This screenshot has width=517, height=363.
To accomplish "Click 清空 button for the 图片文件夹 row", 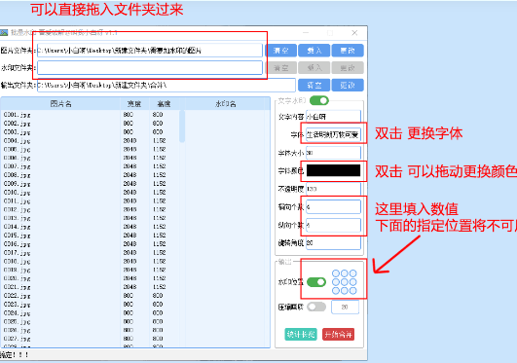I will click(281, 51).
